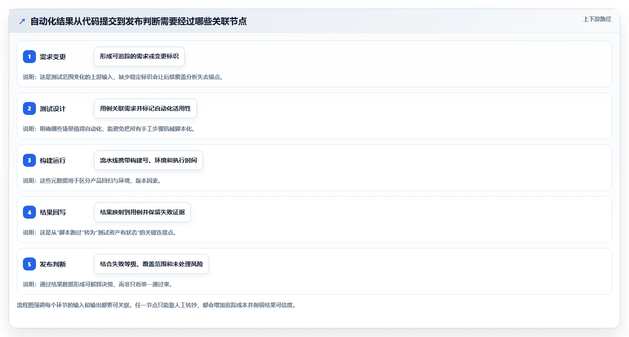
Task: Click the note starting 这是测试范围变化的上游输入
Action: [x=123, y=77]
